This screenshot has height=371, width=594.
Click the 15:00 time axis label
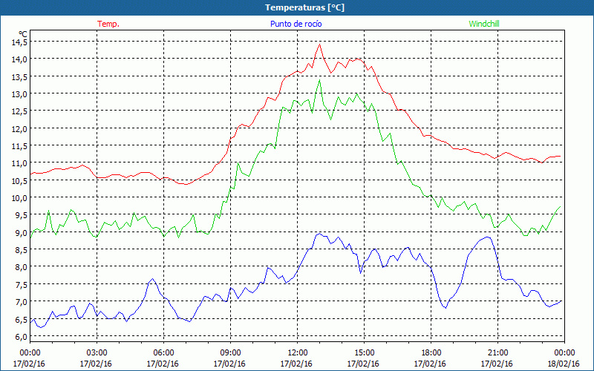pyautogui.click(x=363, y=353)
